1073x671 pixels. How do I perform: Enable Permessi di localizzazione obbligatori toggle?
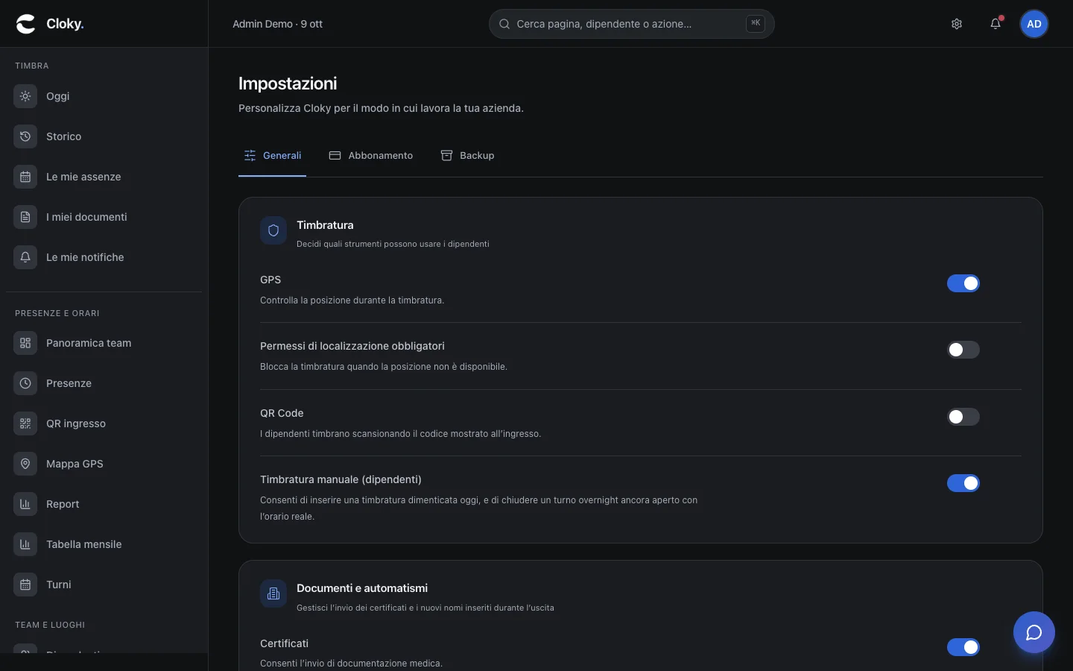[963, 350]
